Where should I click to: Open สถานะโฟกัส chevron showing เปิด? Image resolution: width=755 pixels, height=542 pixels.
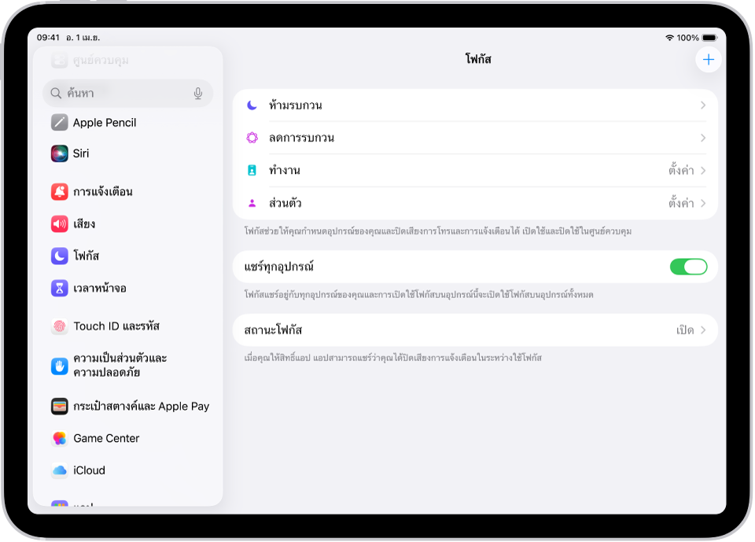click(702, 330)
